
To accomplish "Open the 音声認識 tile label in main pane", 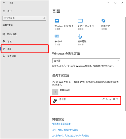I will click(x=82, y=41).
